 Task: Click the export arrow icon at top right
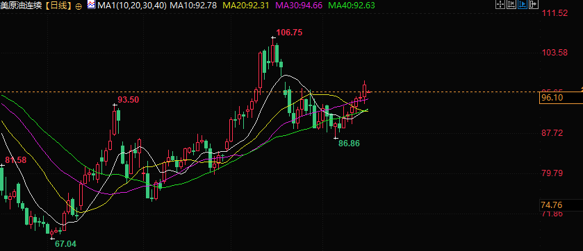click(x=534, y=4)
